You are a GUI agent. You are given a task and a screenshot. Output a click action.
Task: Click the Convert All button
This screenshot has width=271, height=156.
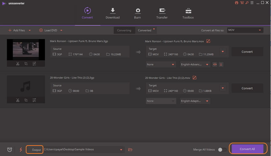coord(247,149)
